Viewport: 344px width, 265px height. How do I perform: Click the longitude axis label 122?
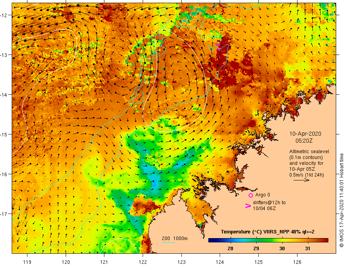pos(143,262)
